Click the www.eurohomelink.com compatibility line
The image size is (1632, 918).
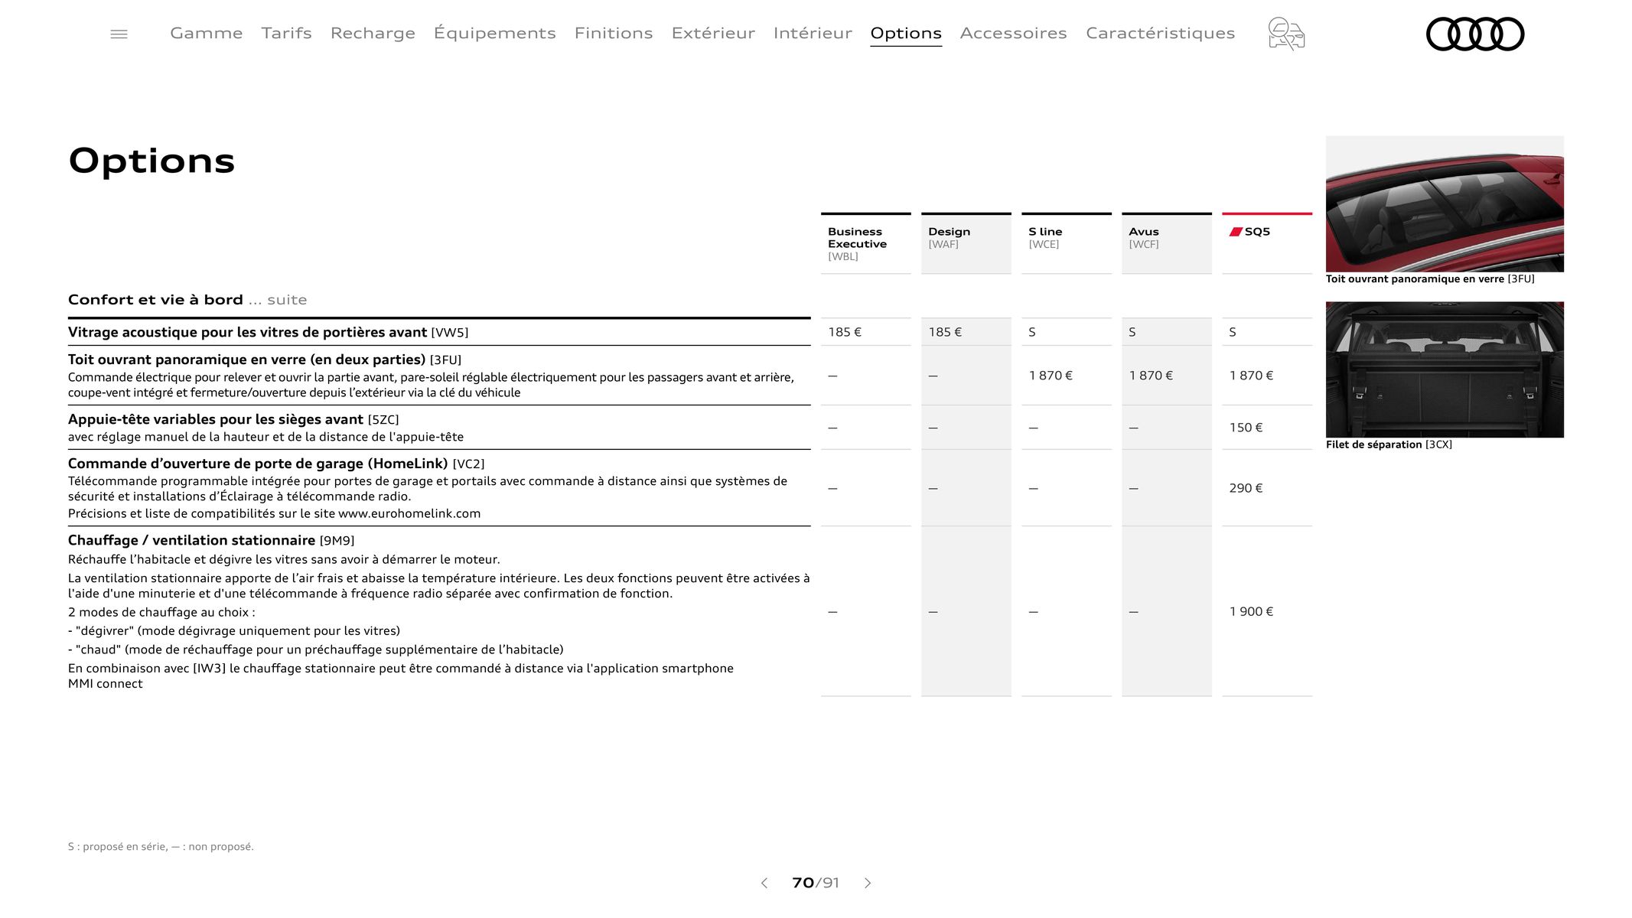274,513
